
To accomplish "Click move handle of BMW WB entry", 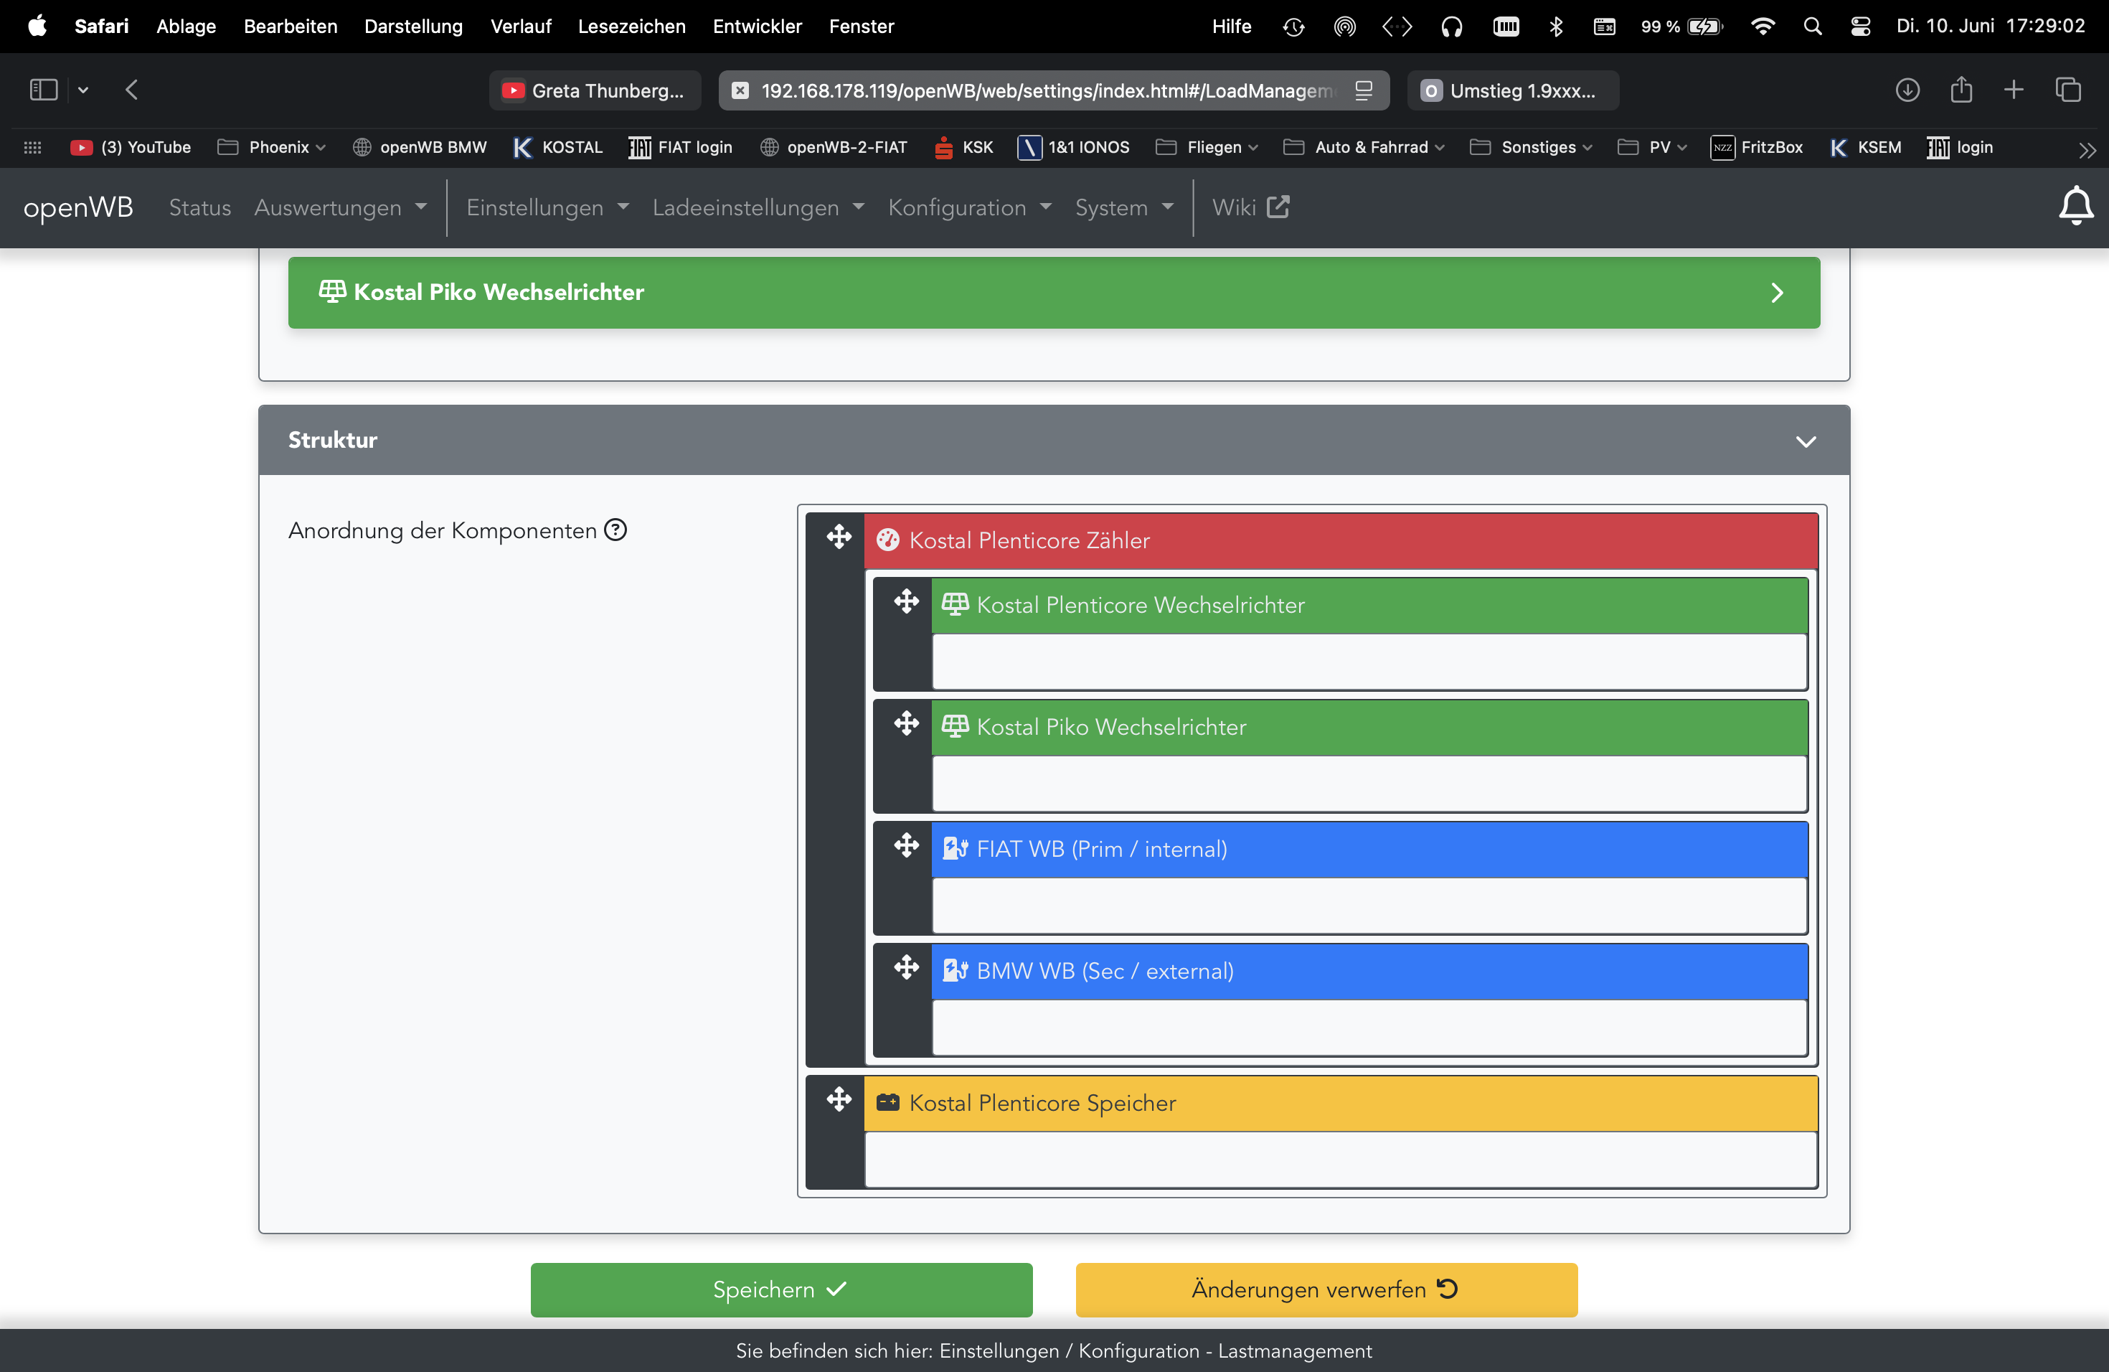I will click(905, 967).
